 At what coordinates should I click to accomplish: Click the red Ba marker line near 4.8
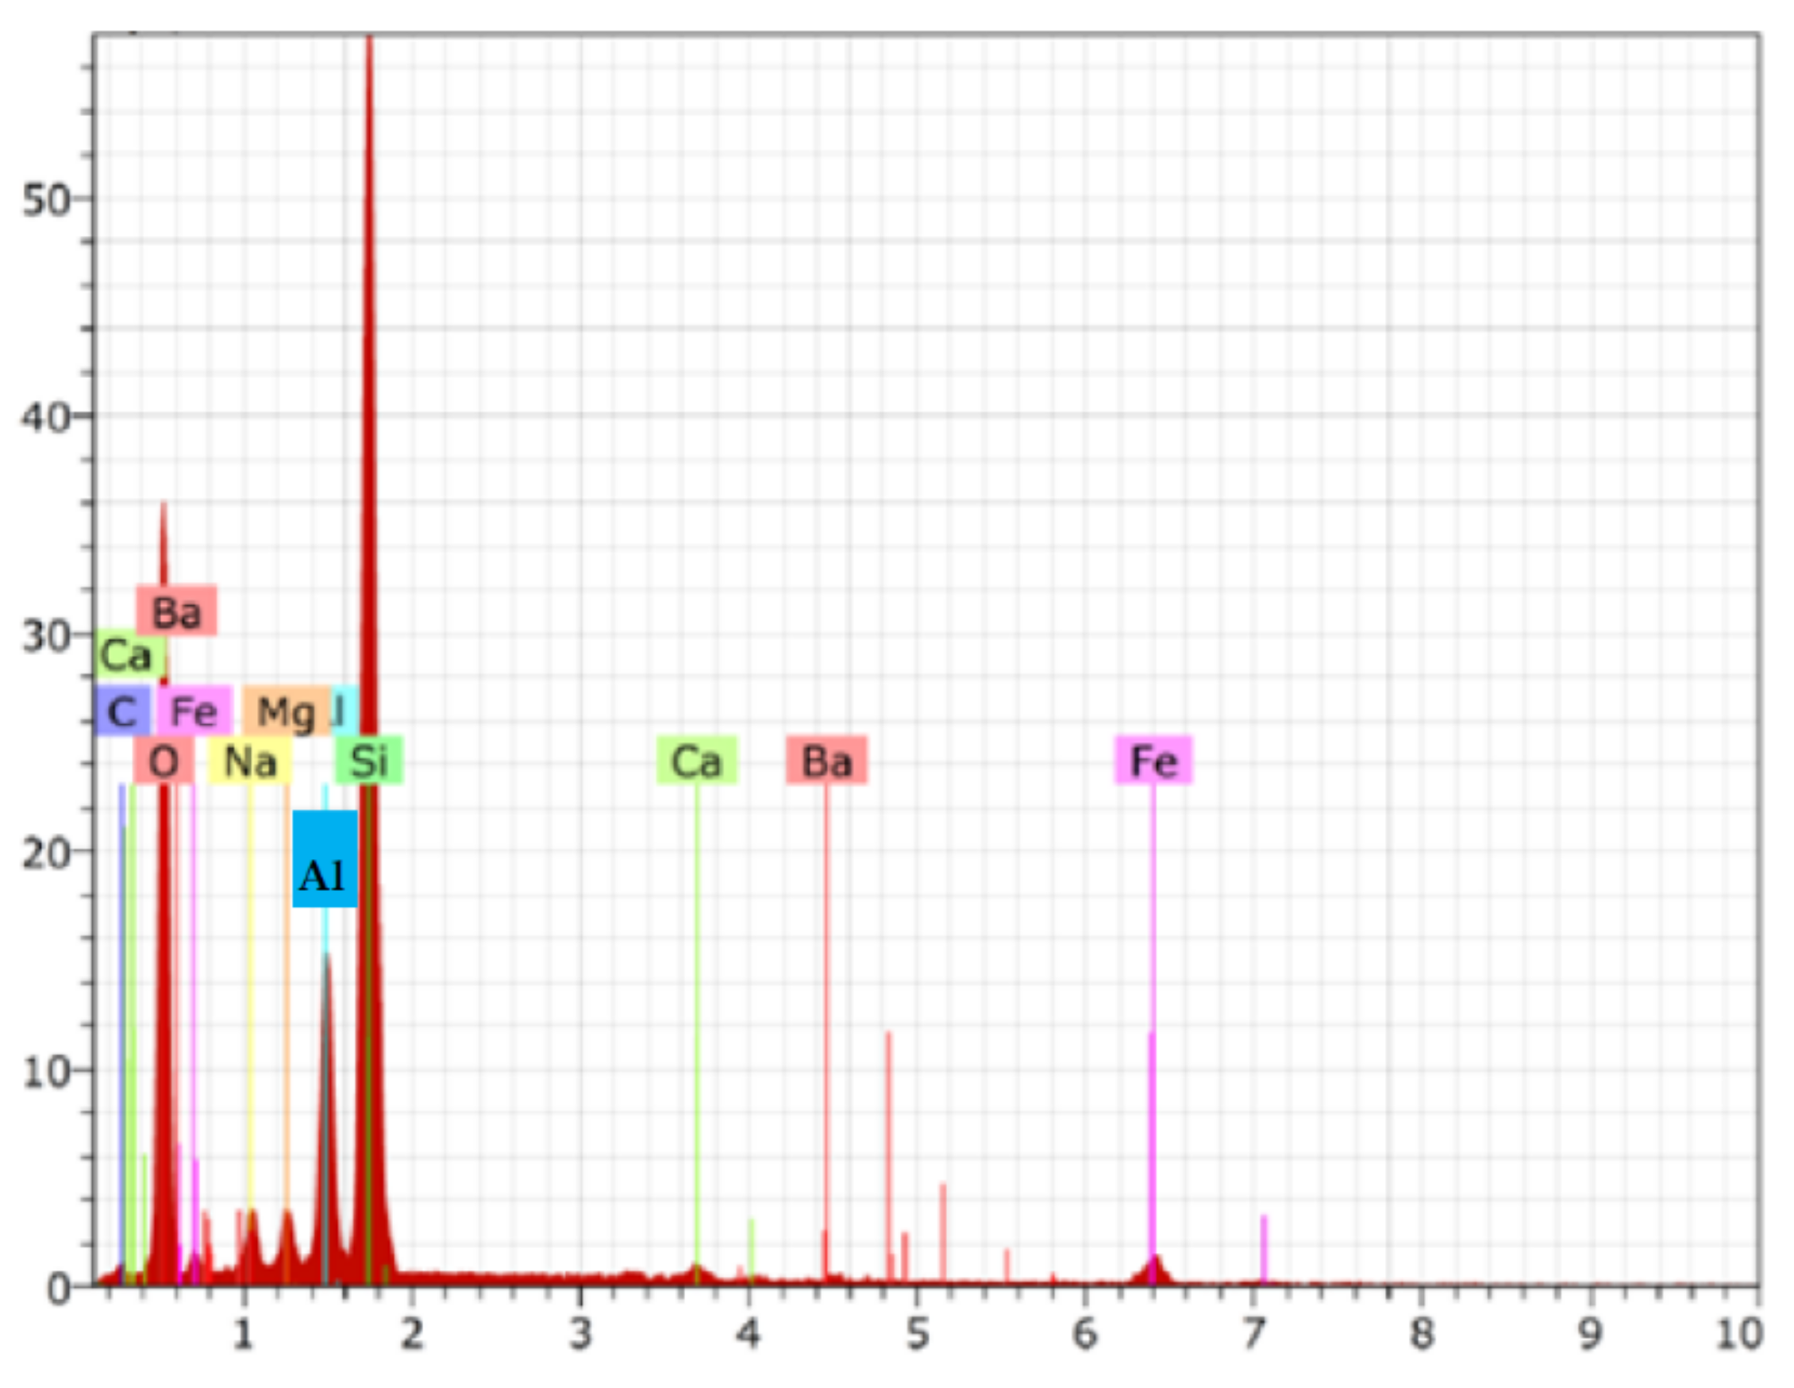click(888, 1151)
